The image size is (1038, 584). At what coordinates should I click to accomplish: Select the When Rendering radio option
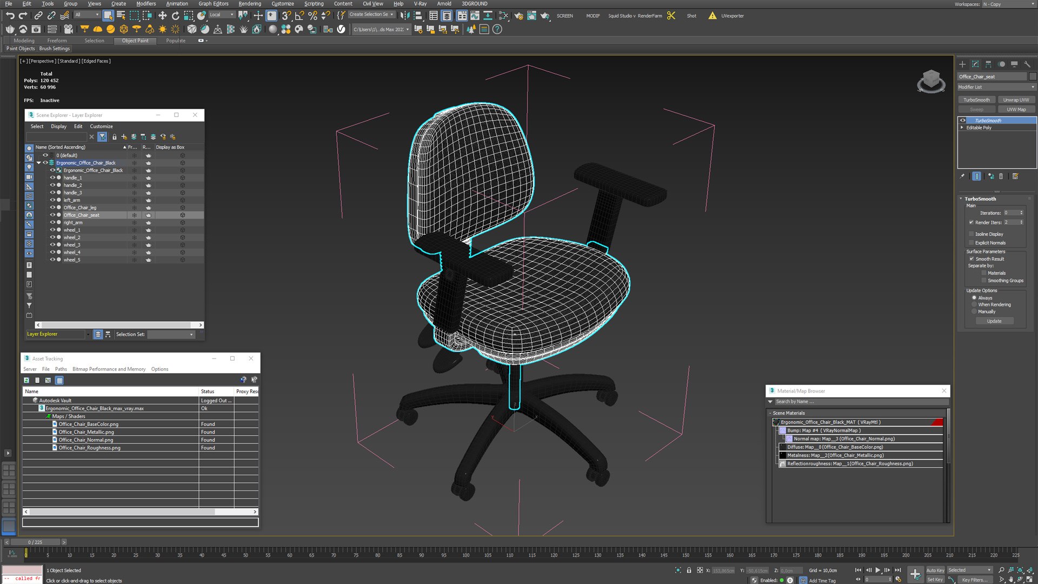coord(974,304)
